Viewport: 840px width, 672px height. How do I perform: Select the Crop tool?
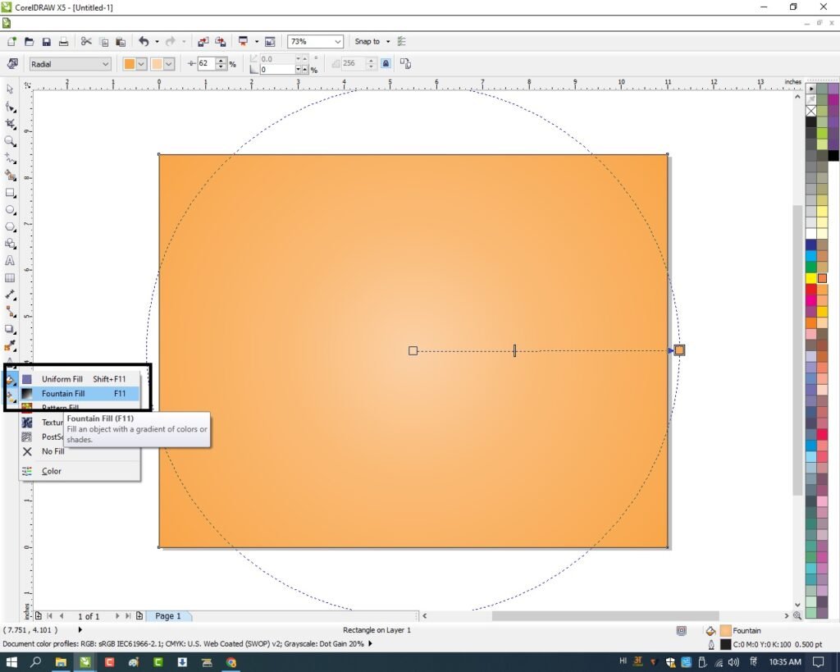pyautogui.click(x=10, y=124)
